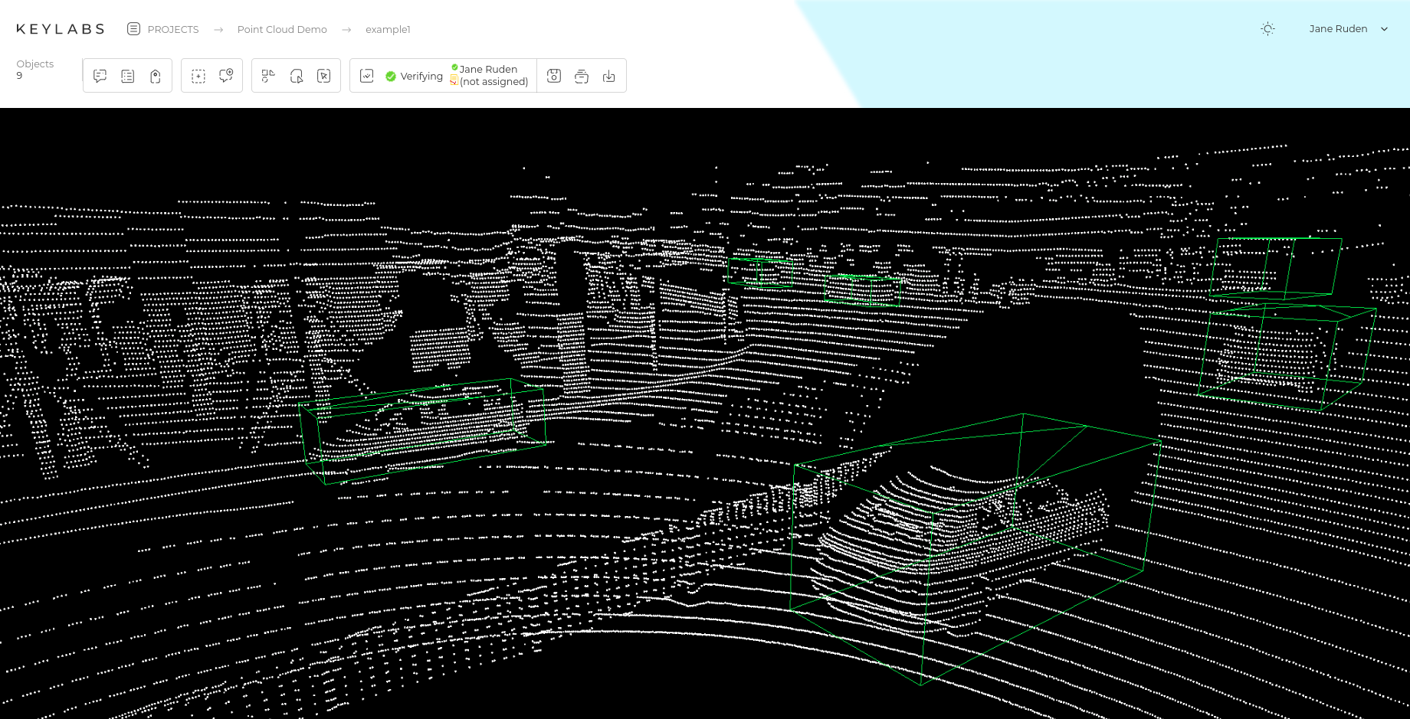Open the add annotation comment tool
This screenshot has width=1410, height=719.
coord(225,75)
